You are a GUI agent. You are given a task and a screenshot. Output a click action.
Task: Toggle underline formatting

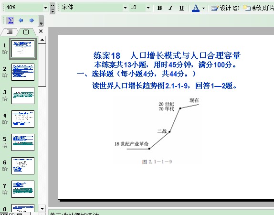[x=181, y=8]
